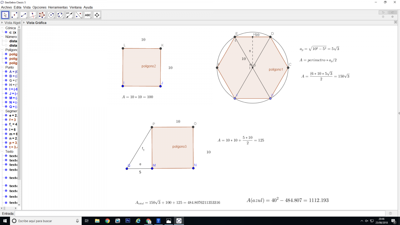
Task: Activate the Angle measurement tool
Action: tap(69, 15)
